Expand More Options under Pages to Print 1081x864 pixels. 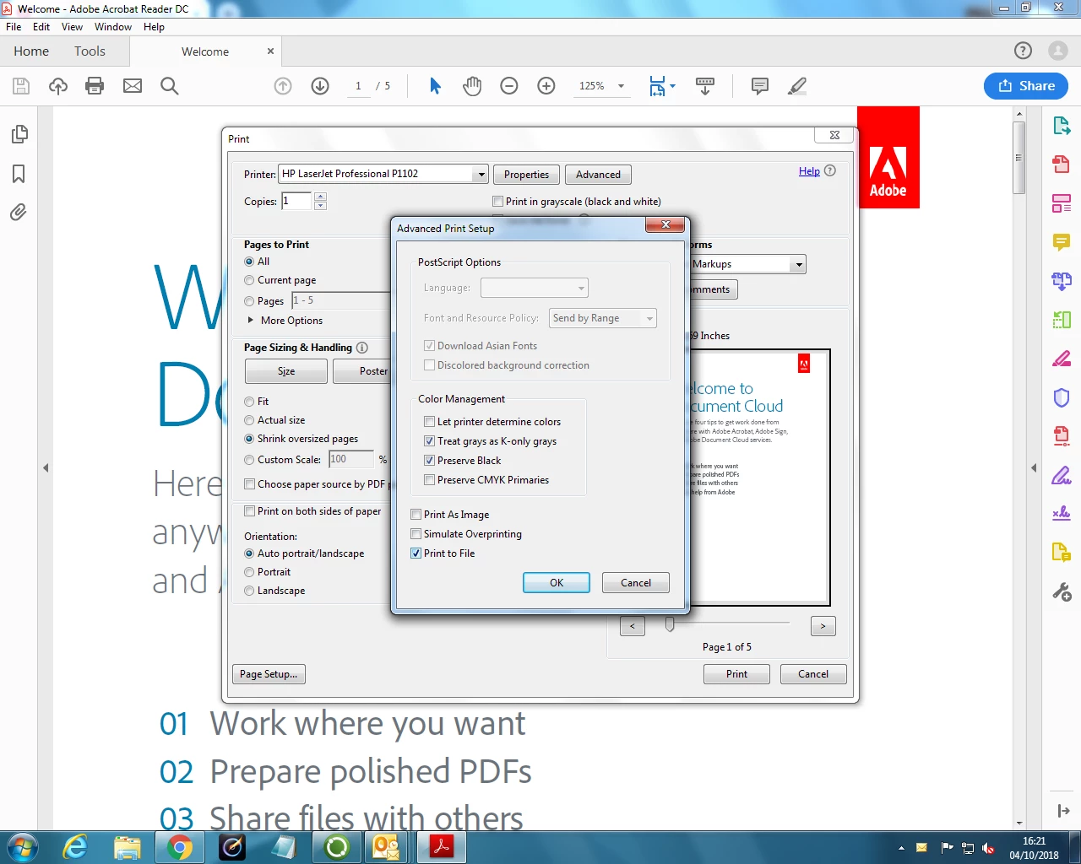pos(251,321)
